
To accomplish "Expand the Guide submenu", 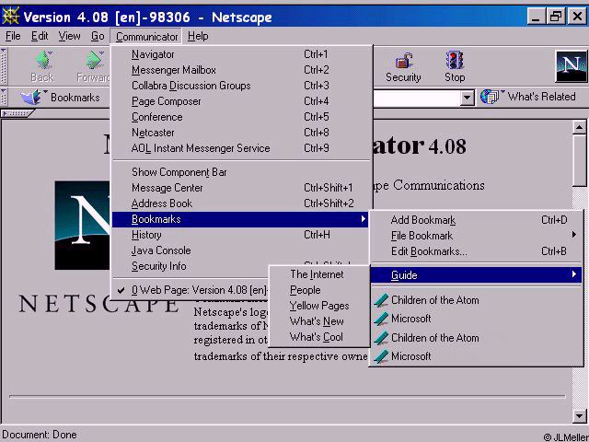I will coord(477,275).
